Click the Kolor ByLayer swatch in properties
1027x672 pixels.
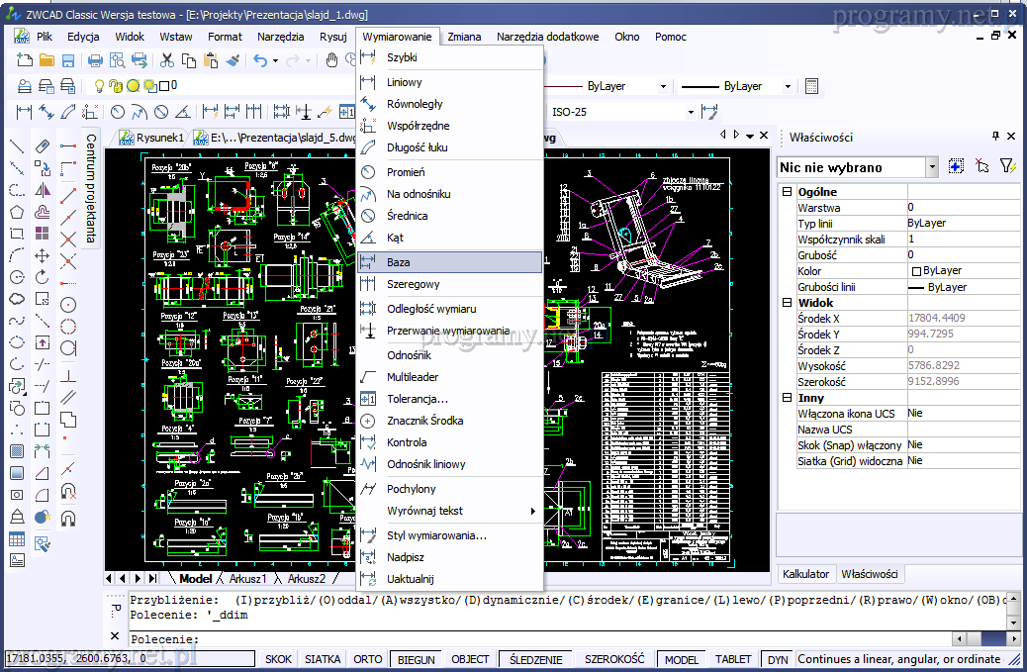pos(916,271)
